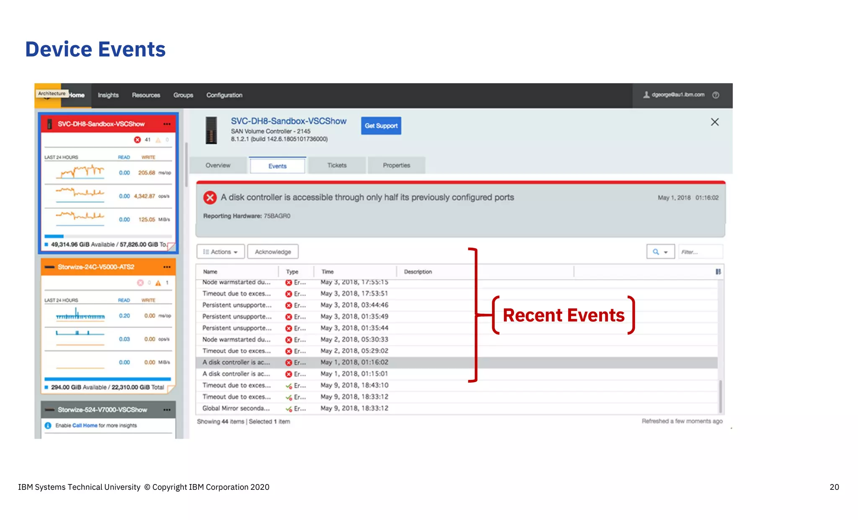Click the error icon on the May 1 01:15:01 row

pyautogui.click(x=289, y=374)
